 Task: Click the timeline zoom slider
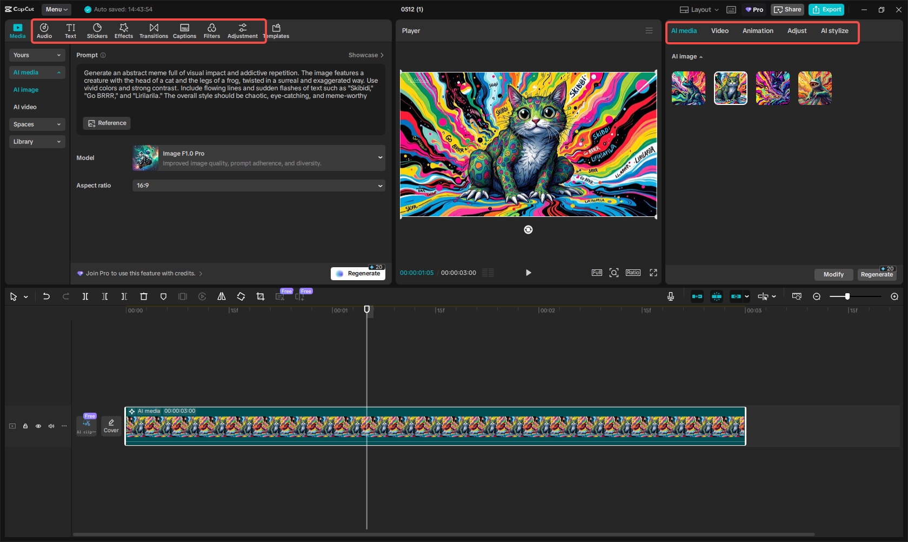(847, 296)
